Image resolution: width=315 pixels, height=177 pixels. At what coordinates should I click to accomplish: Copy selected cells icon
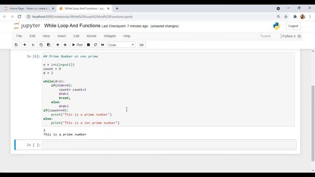point(41,45)
